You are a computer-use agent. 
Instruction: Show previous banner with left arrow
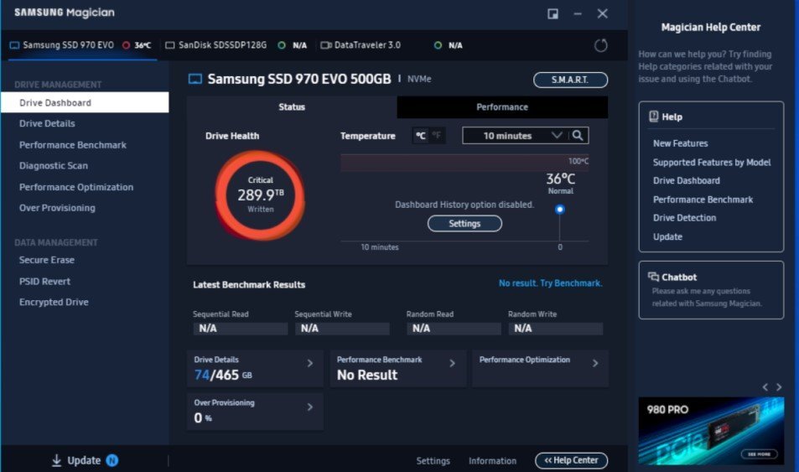pos(765,387)
